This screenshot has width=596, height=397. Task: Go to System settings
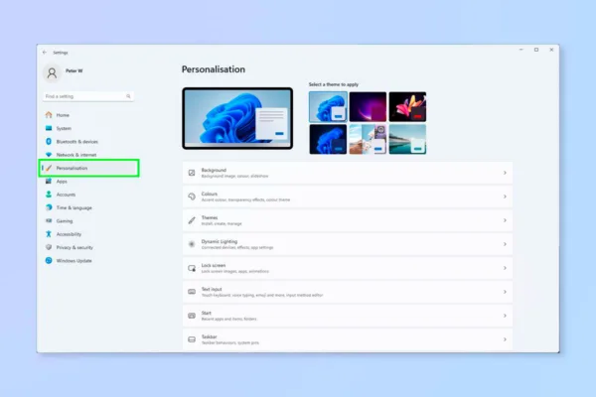click(x=64, y=128)
